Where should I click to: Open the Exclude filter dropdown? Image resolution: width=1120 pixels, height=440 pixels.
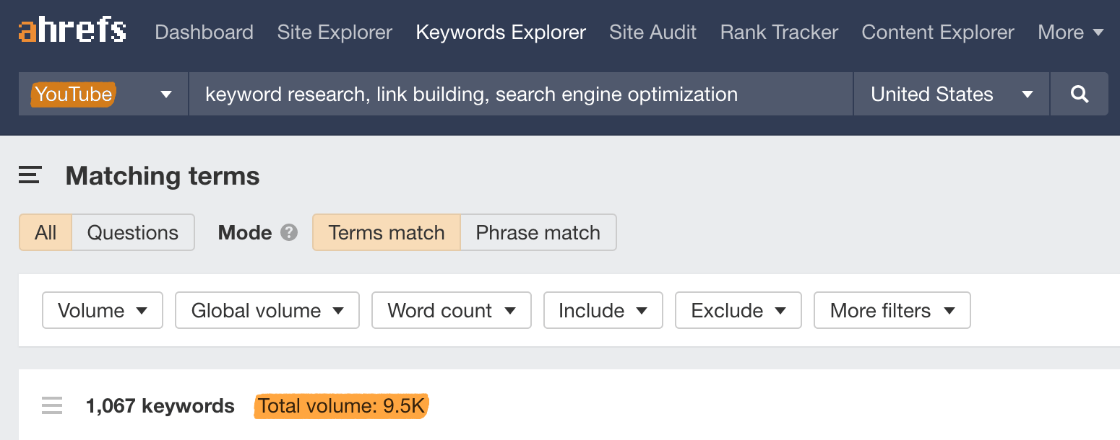pos(738,310)
